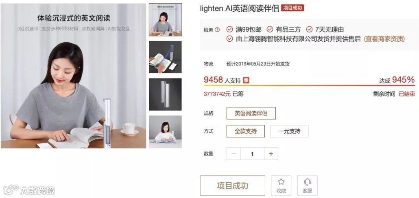
Task: Select the 全款支持 payment option
Action: click(x=246, y=131)
